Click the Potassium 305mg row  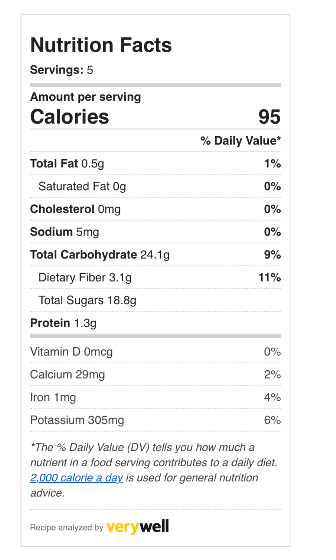pos(155,420)
